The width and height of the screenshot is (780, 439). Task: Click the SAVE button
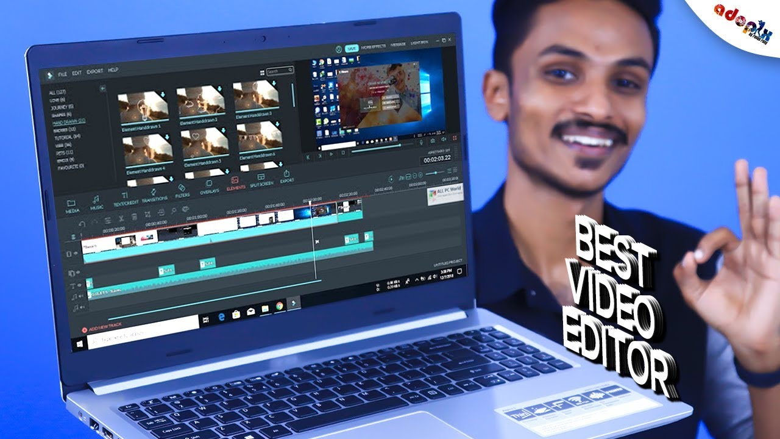pyautogui.click(x=352, y=47)
